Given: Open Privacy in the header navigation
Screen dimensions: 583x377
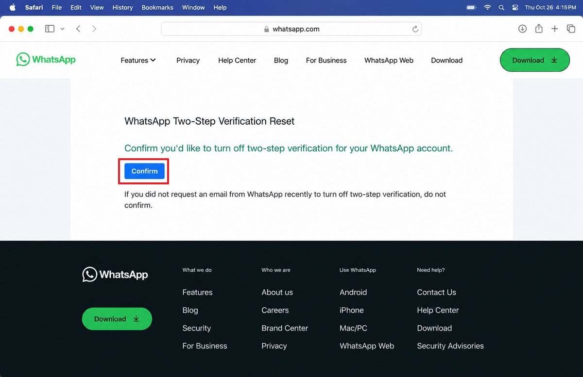Looking at the screenshot, I should (188, 60).
